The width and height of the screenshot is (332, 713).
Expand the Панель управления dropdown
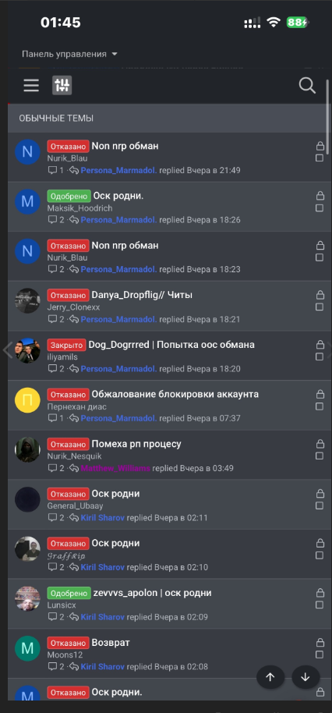(x=69, y=54)
